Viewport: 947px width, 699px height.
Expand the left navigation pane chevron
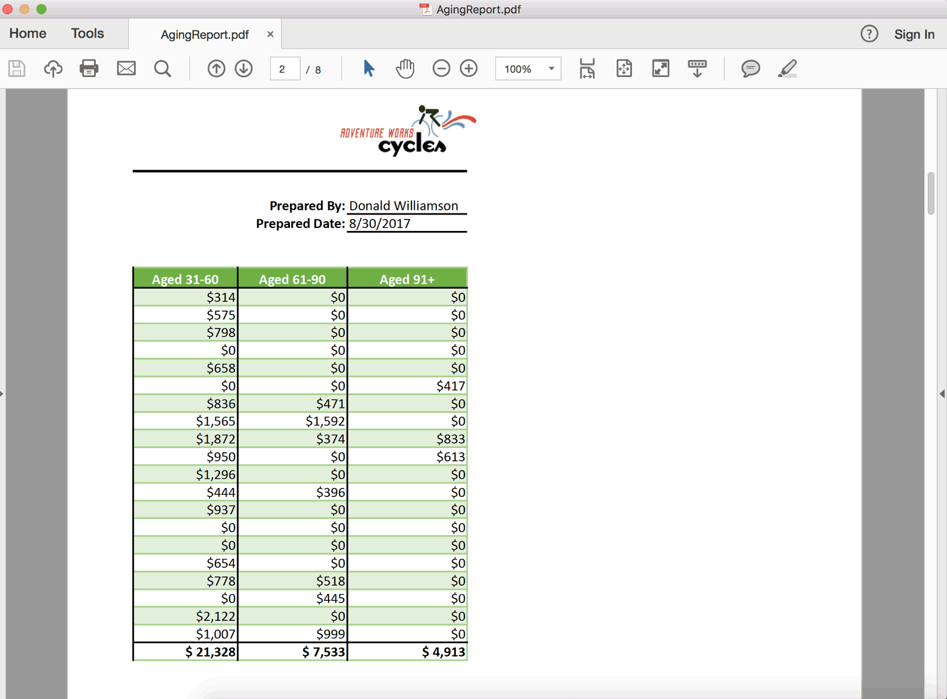(x=4, y=393)
